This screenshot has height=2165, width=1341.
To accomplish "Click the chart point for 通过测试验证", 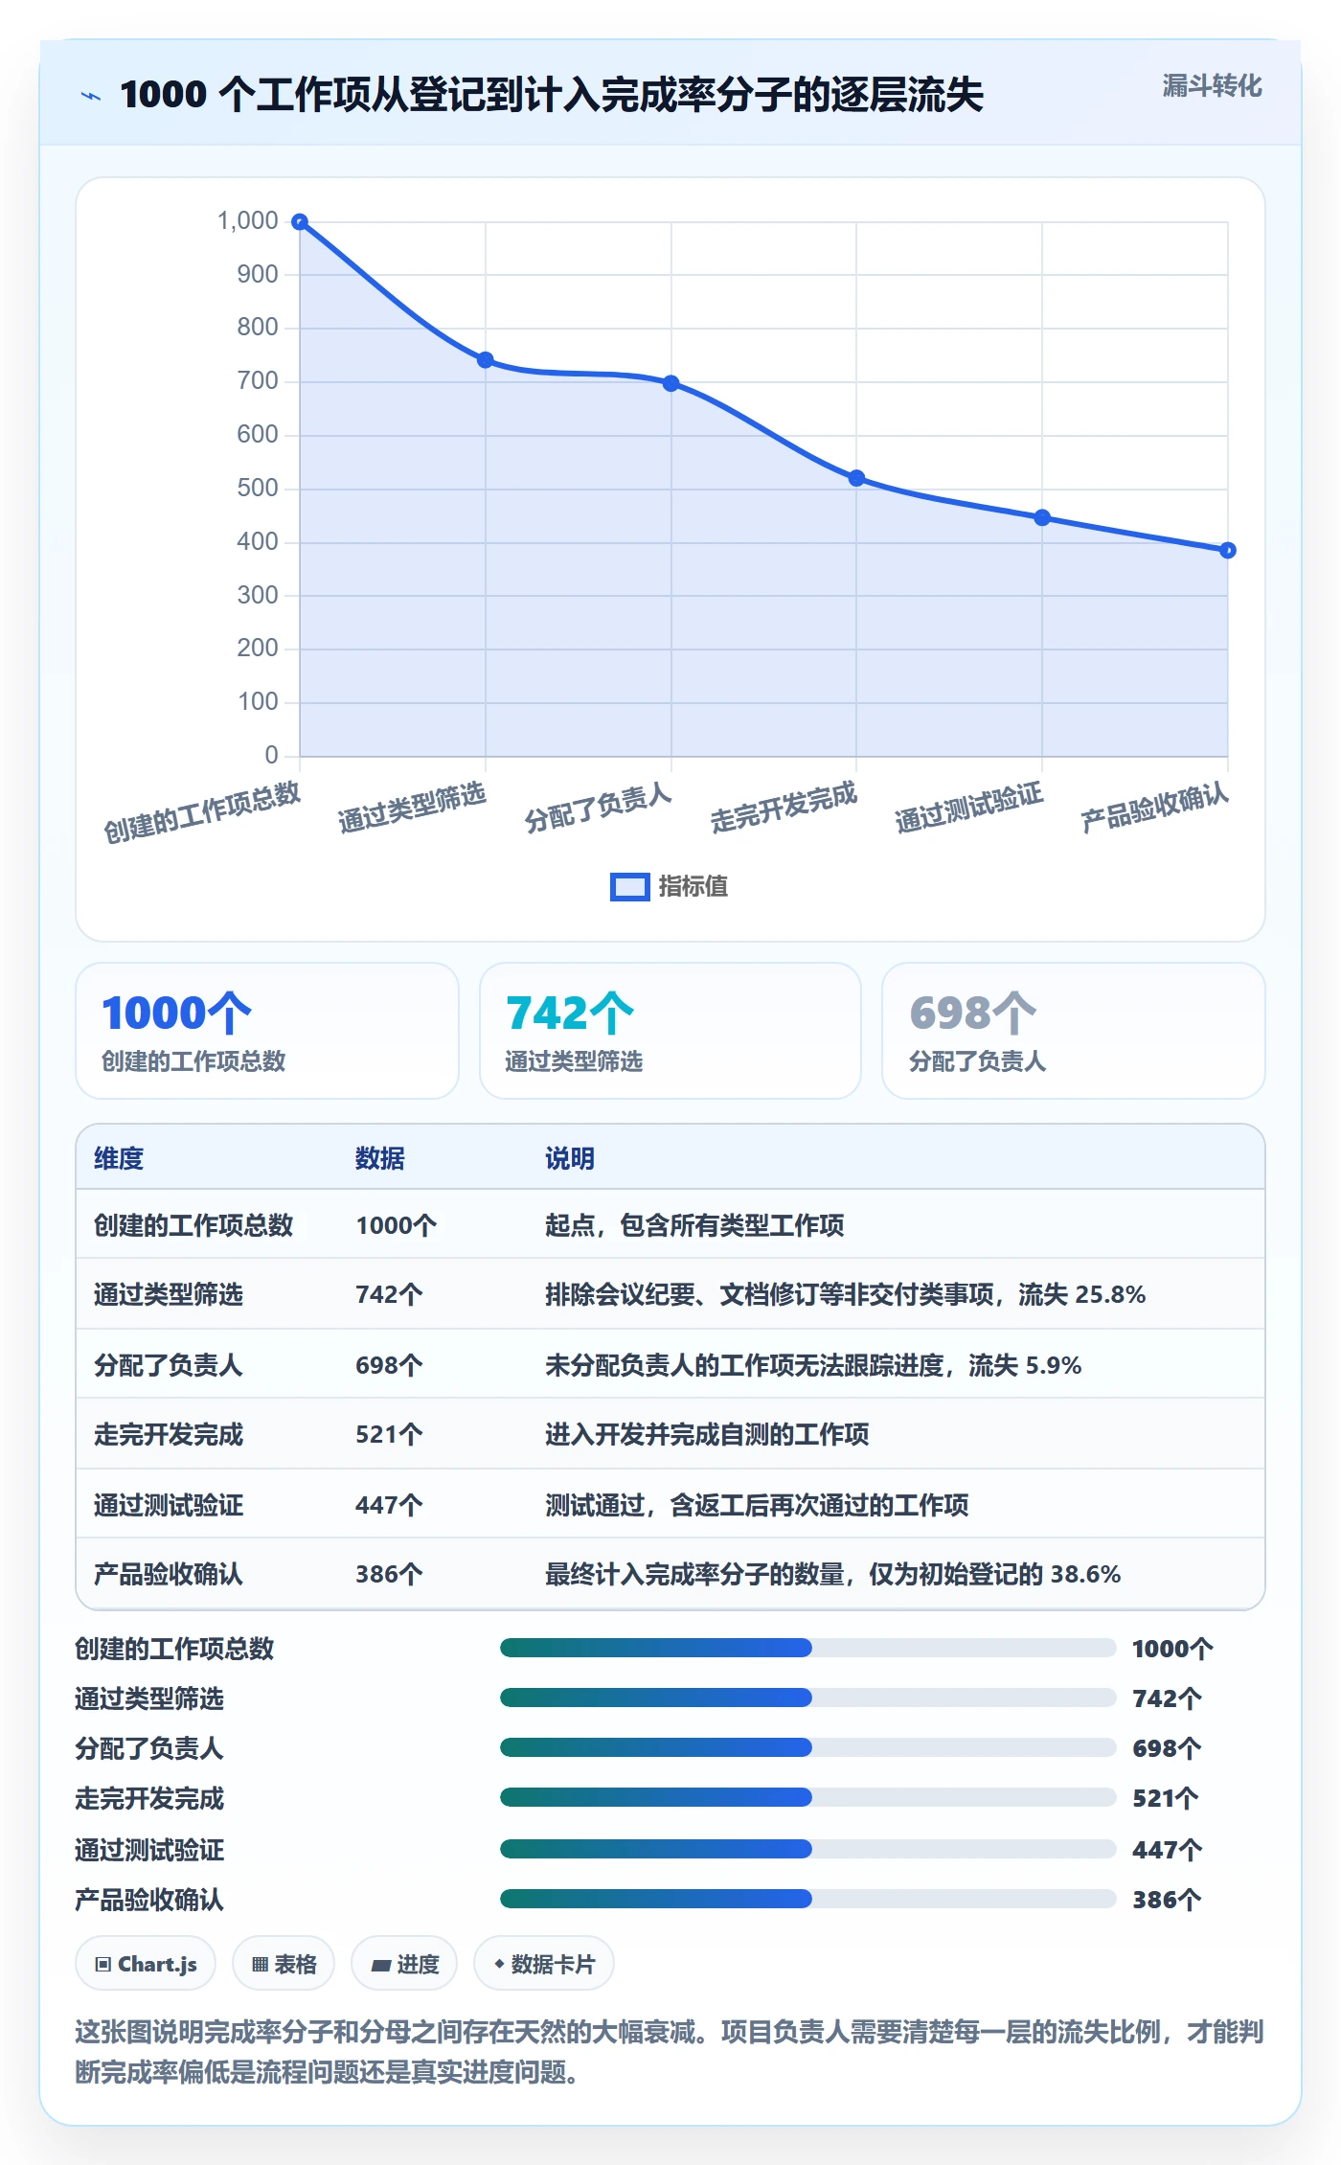I will coord(1042,517).
